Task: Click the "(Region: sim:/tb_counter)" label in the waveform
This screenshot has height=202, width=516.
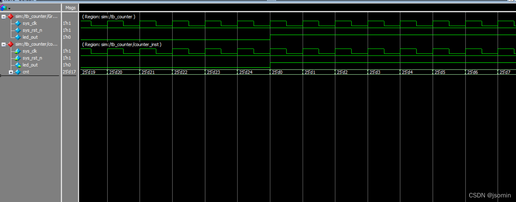Action: coord(109,17)
